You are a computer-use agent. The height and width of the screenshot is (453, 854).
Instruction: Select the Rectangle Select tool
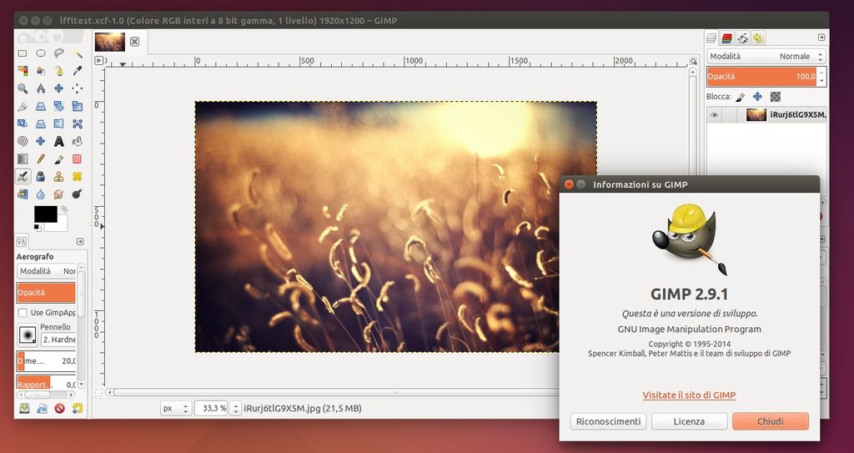click(x=23, y=53)
